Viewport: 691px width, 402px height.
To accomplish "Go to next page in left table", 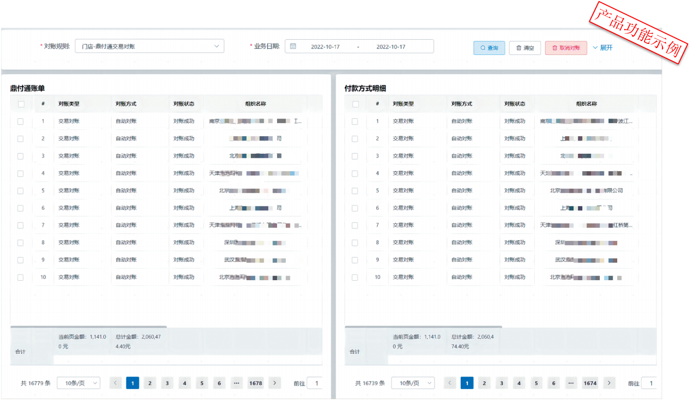I will [275, 383].
